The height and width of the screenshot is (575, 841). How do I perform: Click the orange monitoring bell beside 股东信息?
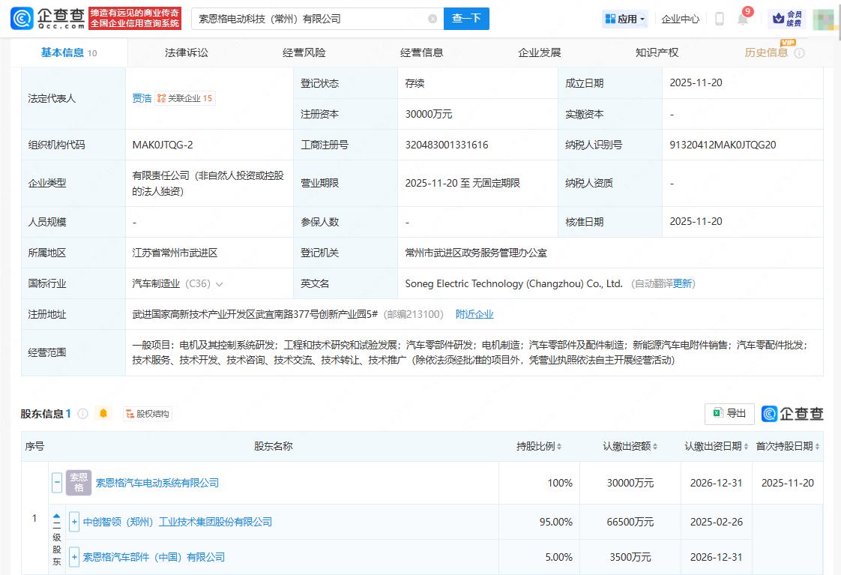pos(103,413)
